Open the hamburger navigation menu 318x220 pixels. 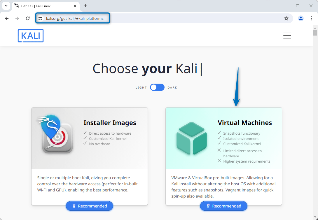pos(287,35)
